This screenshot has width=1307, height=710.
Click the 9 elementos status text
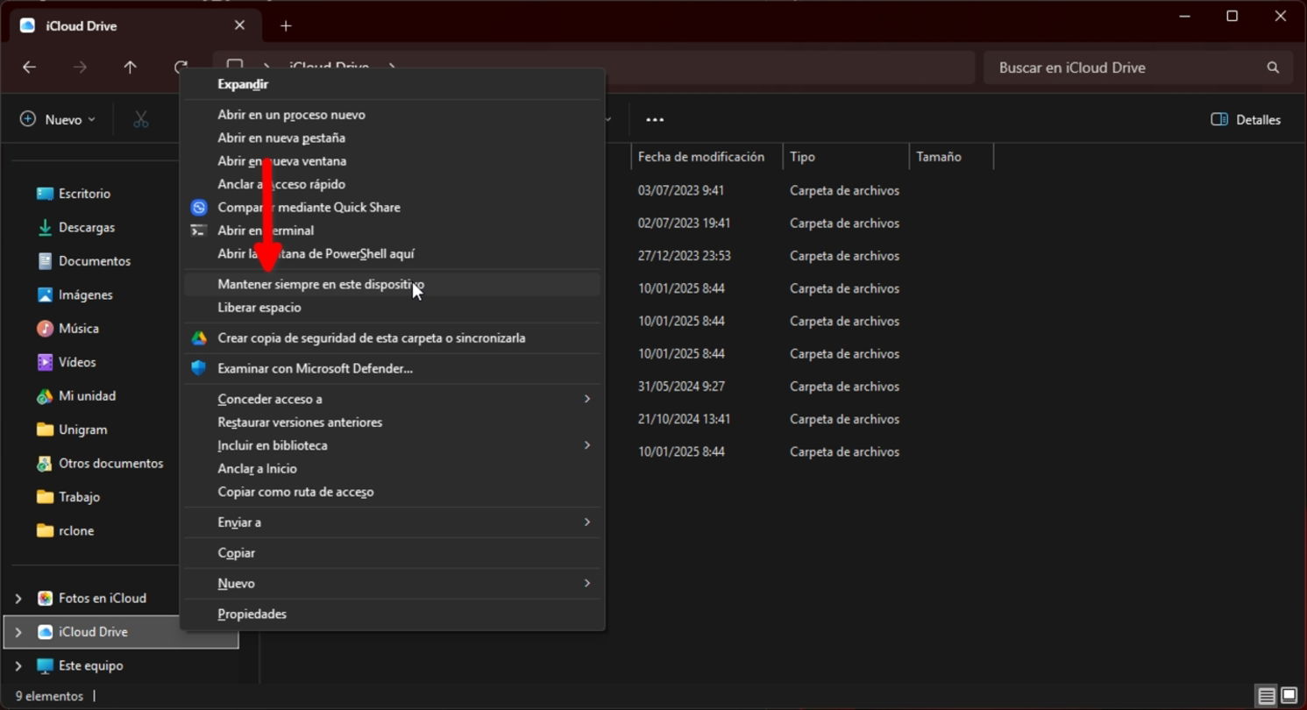pyautogui.click(x=49, y=696)
